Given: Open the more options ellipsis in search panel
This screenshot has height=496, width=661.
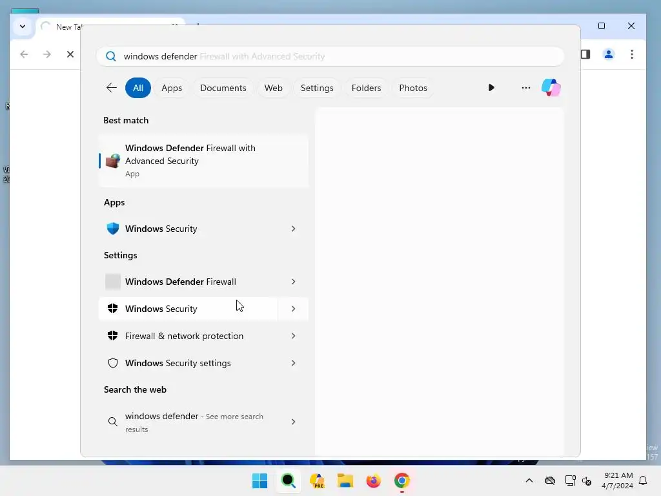Looking at the screenshot, I should click(525, 88).
